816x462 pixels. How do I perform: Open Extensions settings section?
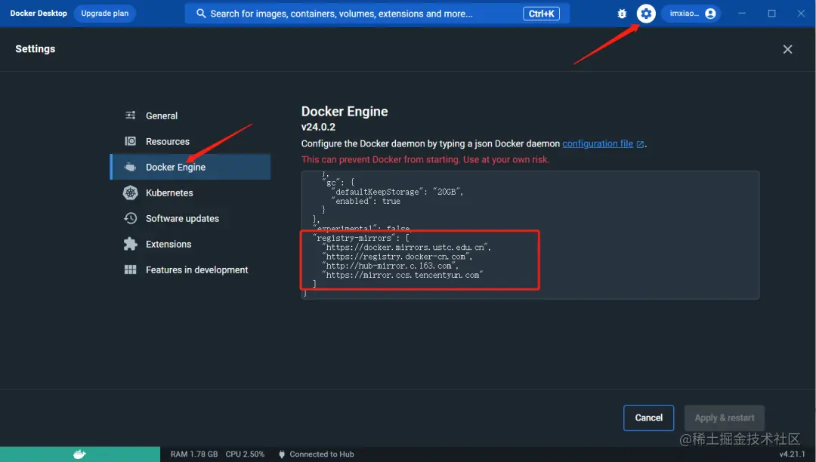pos(190,244)
